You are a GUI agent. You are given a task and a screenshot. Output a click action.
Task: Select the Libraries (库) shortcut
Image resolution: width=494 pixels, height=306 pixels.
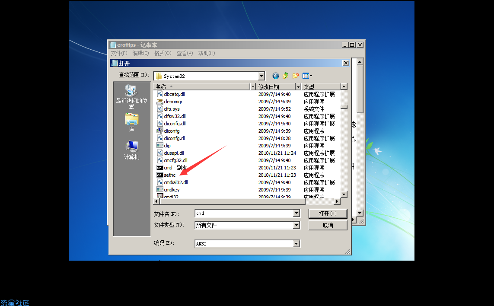tap(131, 122)
